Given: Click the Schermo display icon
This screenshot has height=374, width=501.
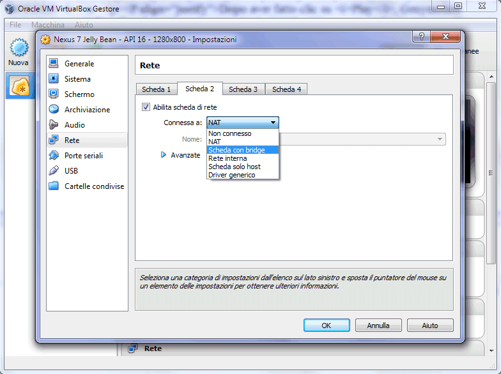Looking at the screenshot, I should coord(54,94).
